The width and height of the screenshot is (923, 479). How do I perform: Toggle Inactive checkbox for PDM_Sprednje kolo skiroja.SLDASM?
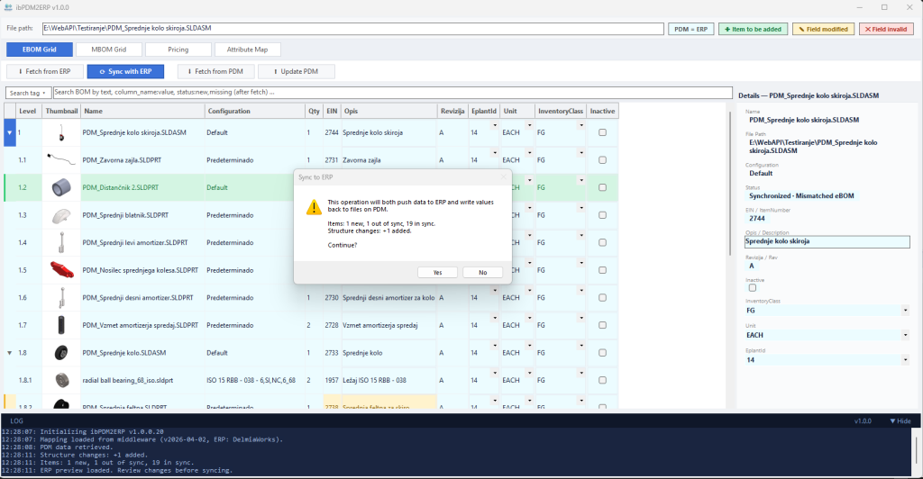point(602,133)
